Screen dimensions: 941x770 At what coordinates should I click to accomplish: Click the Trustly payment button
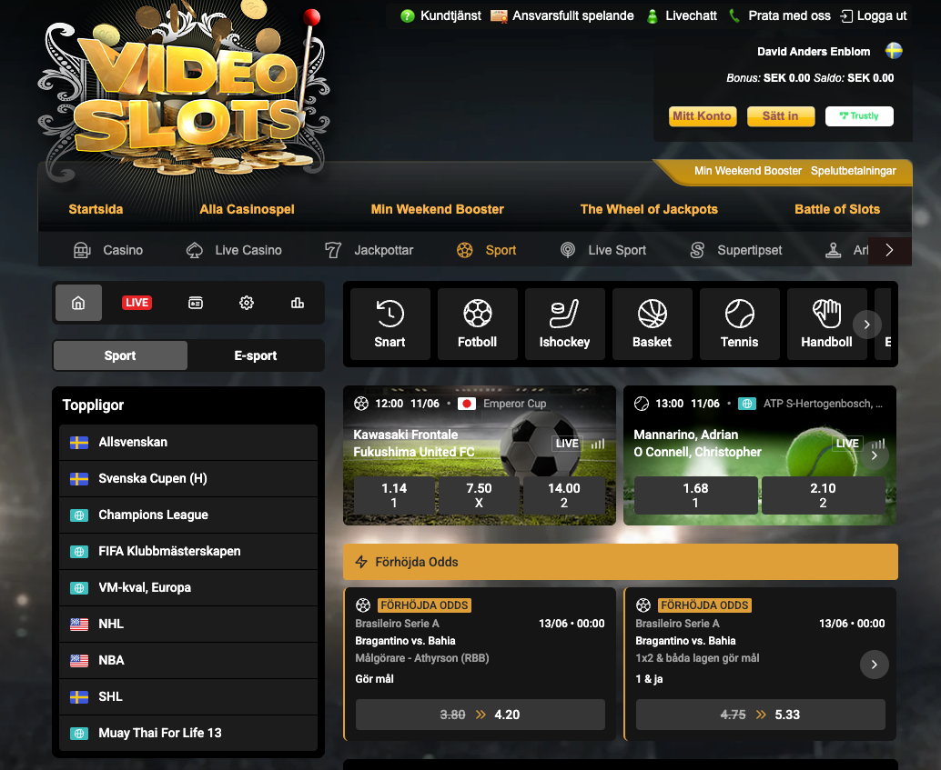click(859, 116)
